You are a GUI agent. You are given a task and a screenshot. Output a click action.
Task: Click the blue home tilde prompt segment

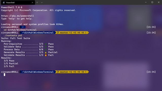(x=23, y=27)
